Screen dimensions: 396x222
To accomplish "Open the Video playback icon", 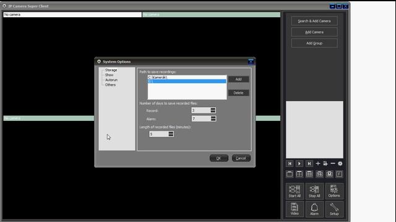I will [x=295, y=209].
